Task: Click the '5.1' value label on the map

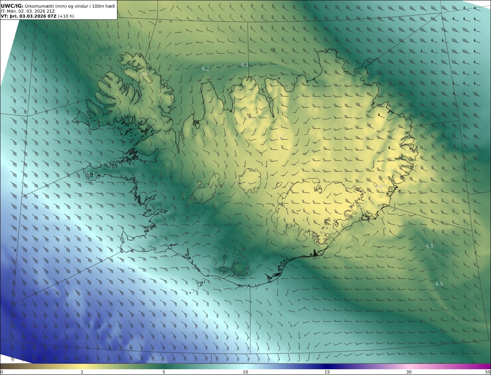Action: point(91,174)
